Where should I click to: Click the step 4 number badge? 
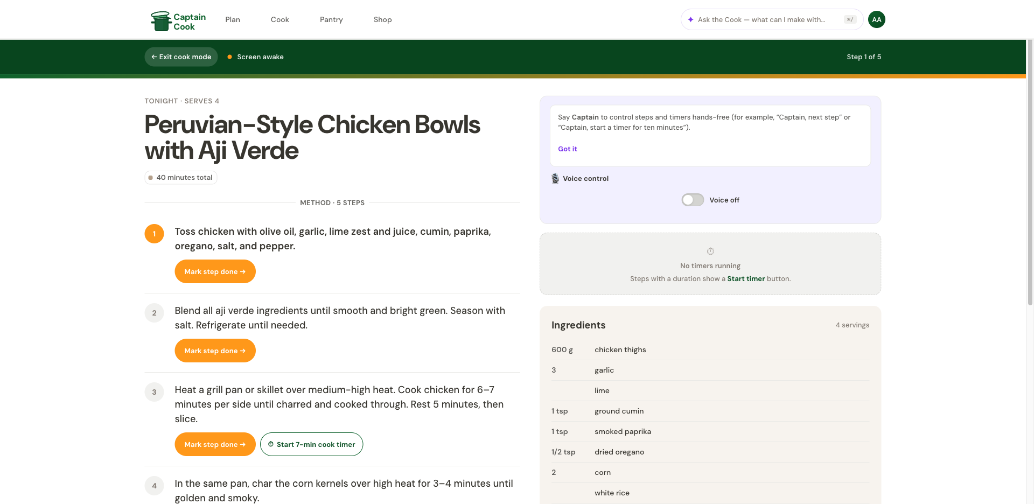(154, 486)
